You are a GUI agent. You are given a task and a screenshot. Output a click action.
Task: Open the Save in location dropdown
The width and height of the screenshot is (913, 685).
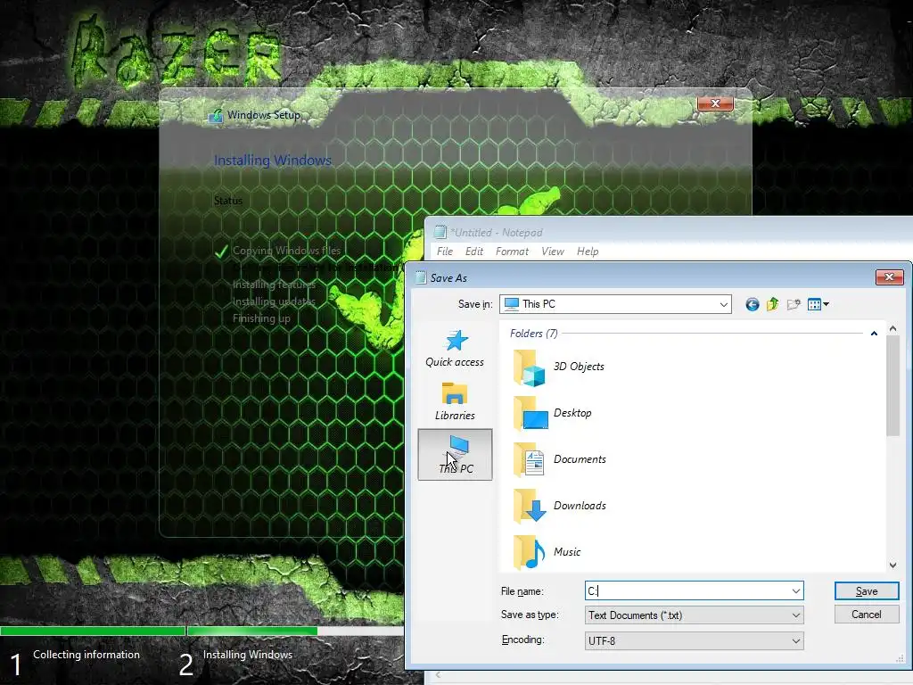tap(723, 304)
